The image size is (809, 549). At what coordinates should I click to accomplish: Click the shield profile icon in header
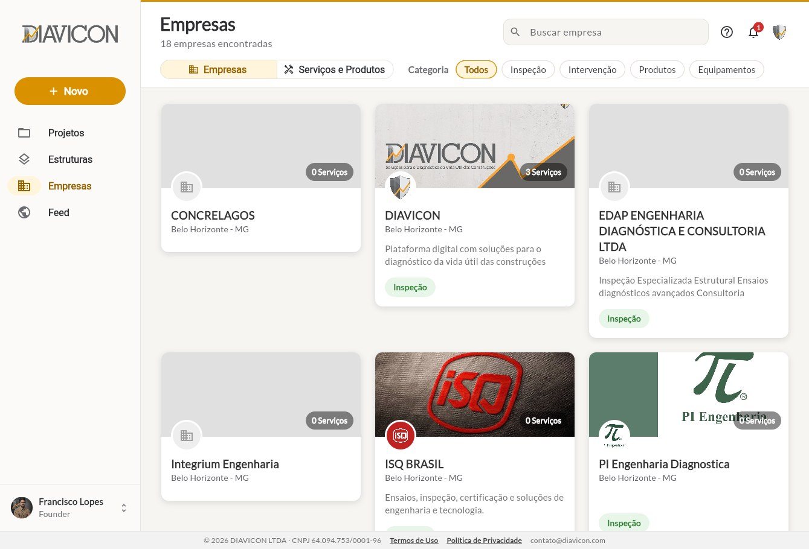coord(779,32)
